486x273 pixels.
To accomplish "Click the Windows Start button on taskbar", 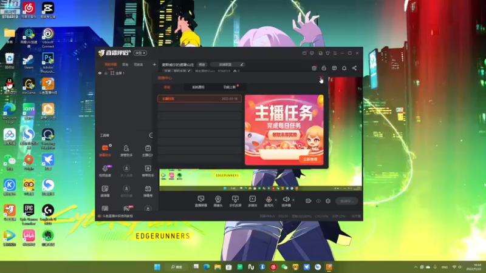I will point(157,267).
